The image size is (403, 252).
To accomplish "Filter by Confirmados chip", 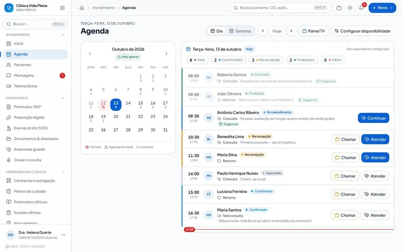I will (x=229, y=60).
